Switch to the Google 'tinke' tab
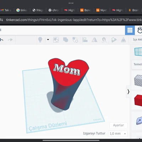 pos(22,10)
